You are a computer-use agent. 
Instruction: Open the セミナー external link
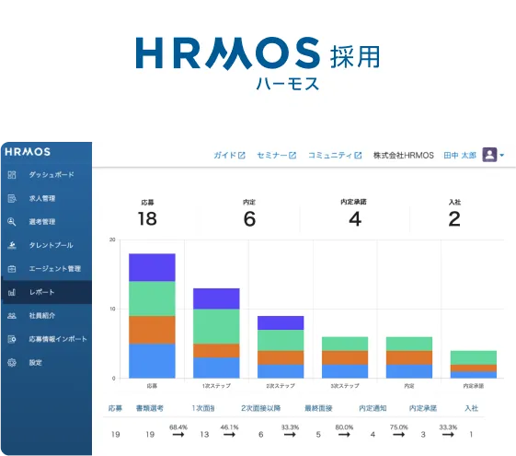[x=277, y=155]
